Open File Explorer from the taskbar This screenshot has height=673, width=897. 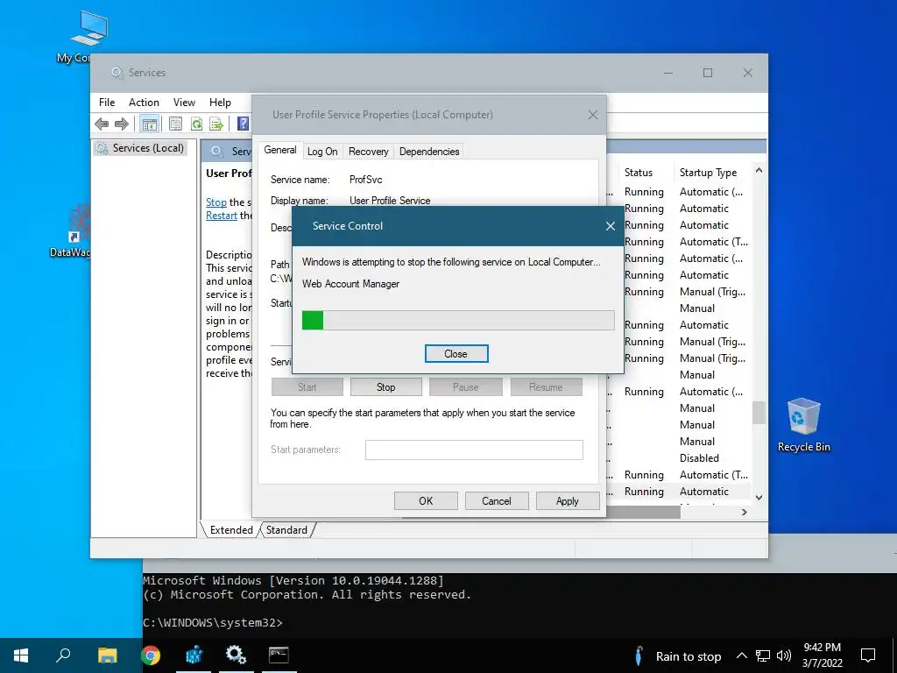coord(107,655)
